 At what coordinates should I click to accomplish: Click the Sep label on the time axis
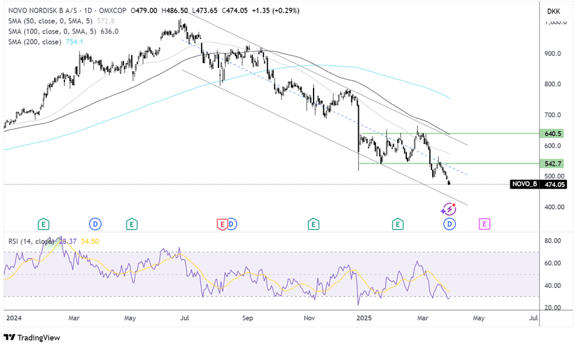(247, 318)
